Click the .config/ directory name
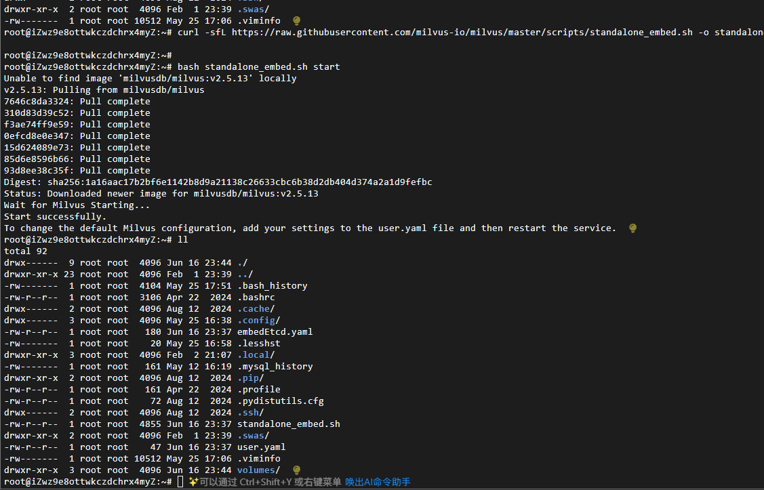 259,321
